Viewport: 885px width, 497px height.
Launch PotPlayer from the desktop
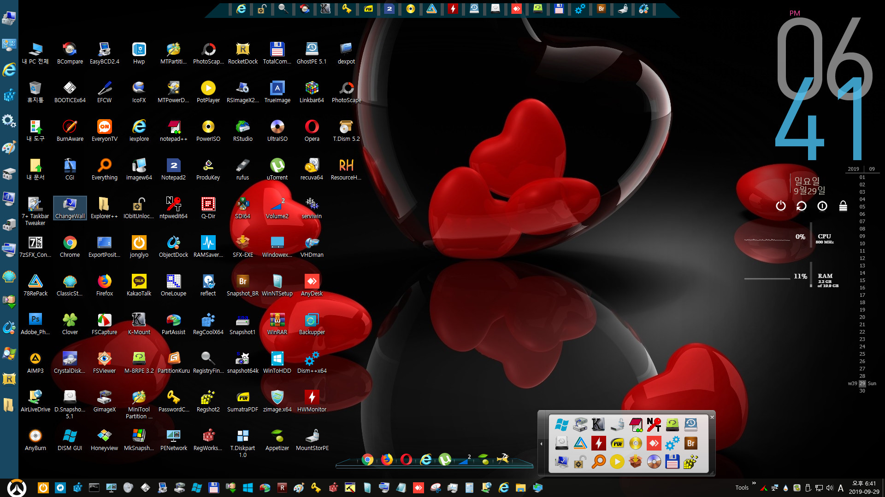point(208,92)
